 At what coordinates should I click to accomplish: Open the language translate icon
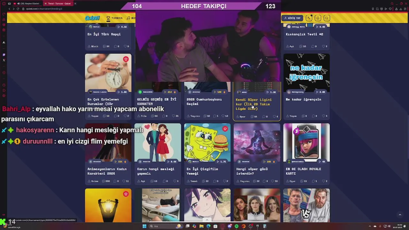[x=309, y=18]
